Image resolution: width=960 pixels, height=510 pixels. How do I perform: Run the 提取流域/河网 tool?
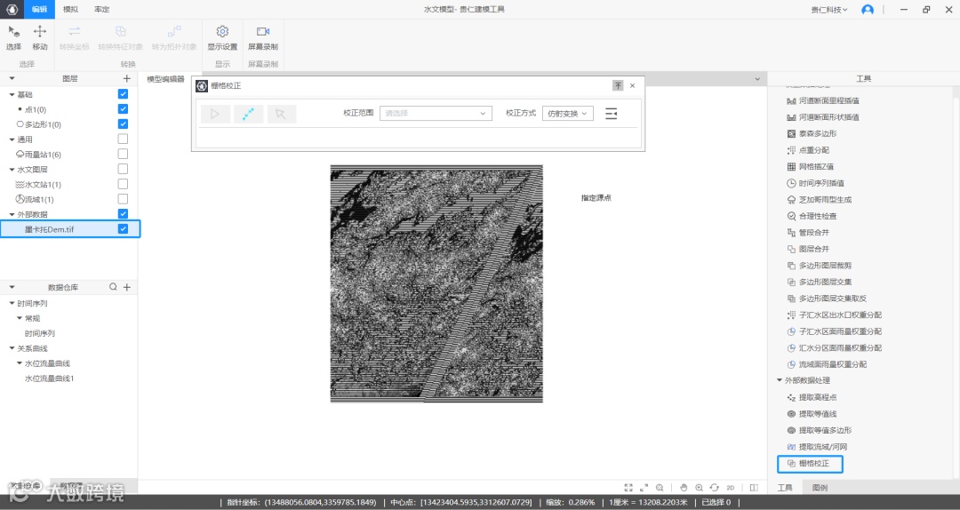click(x=818, y=447)
